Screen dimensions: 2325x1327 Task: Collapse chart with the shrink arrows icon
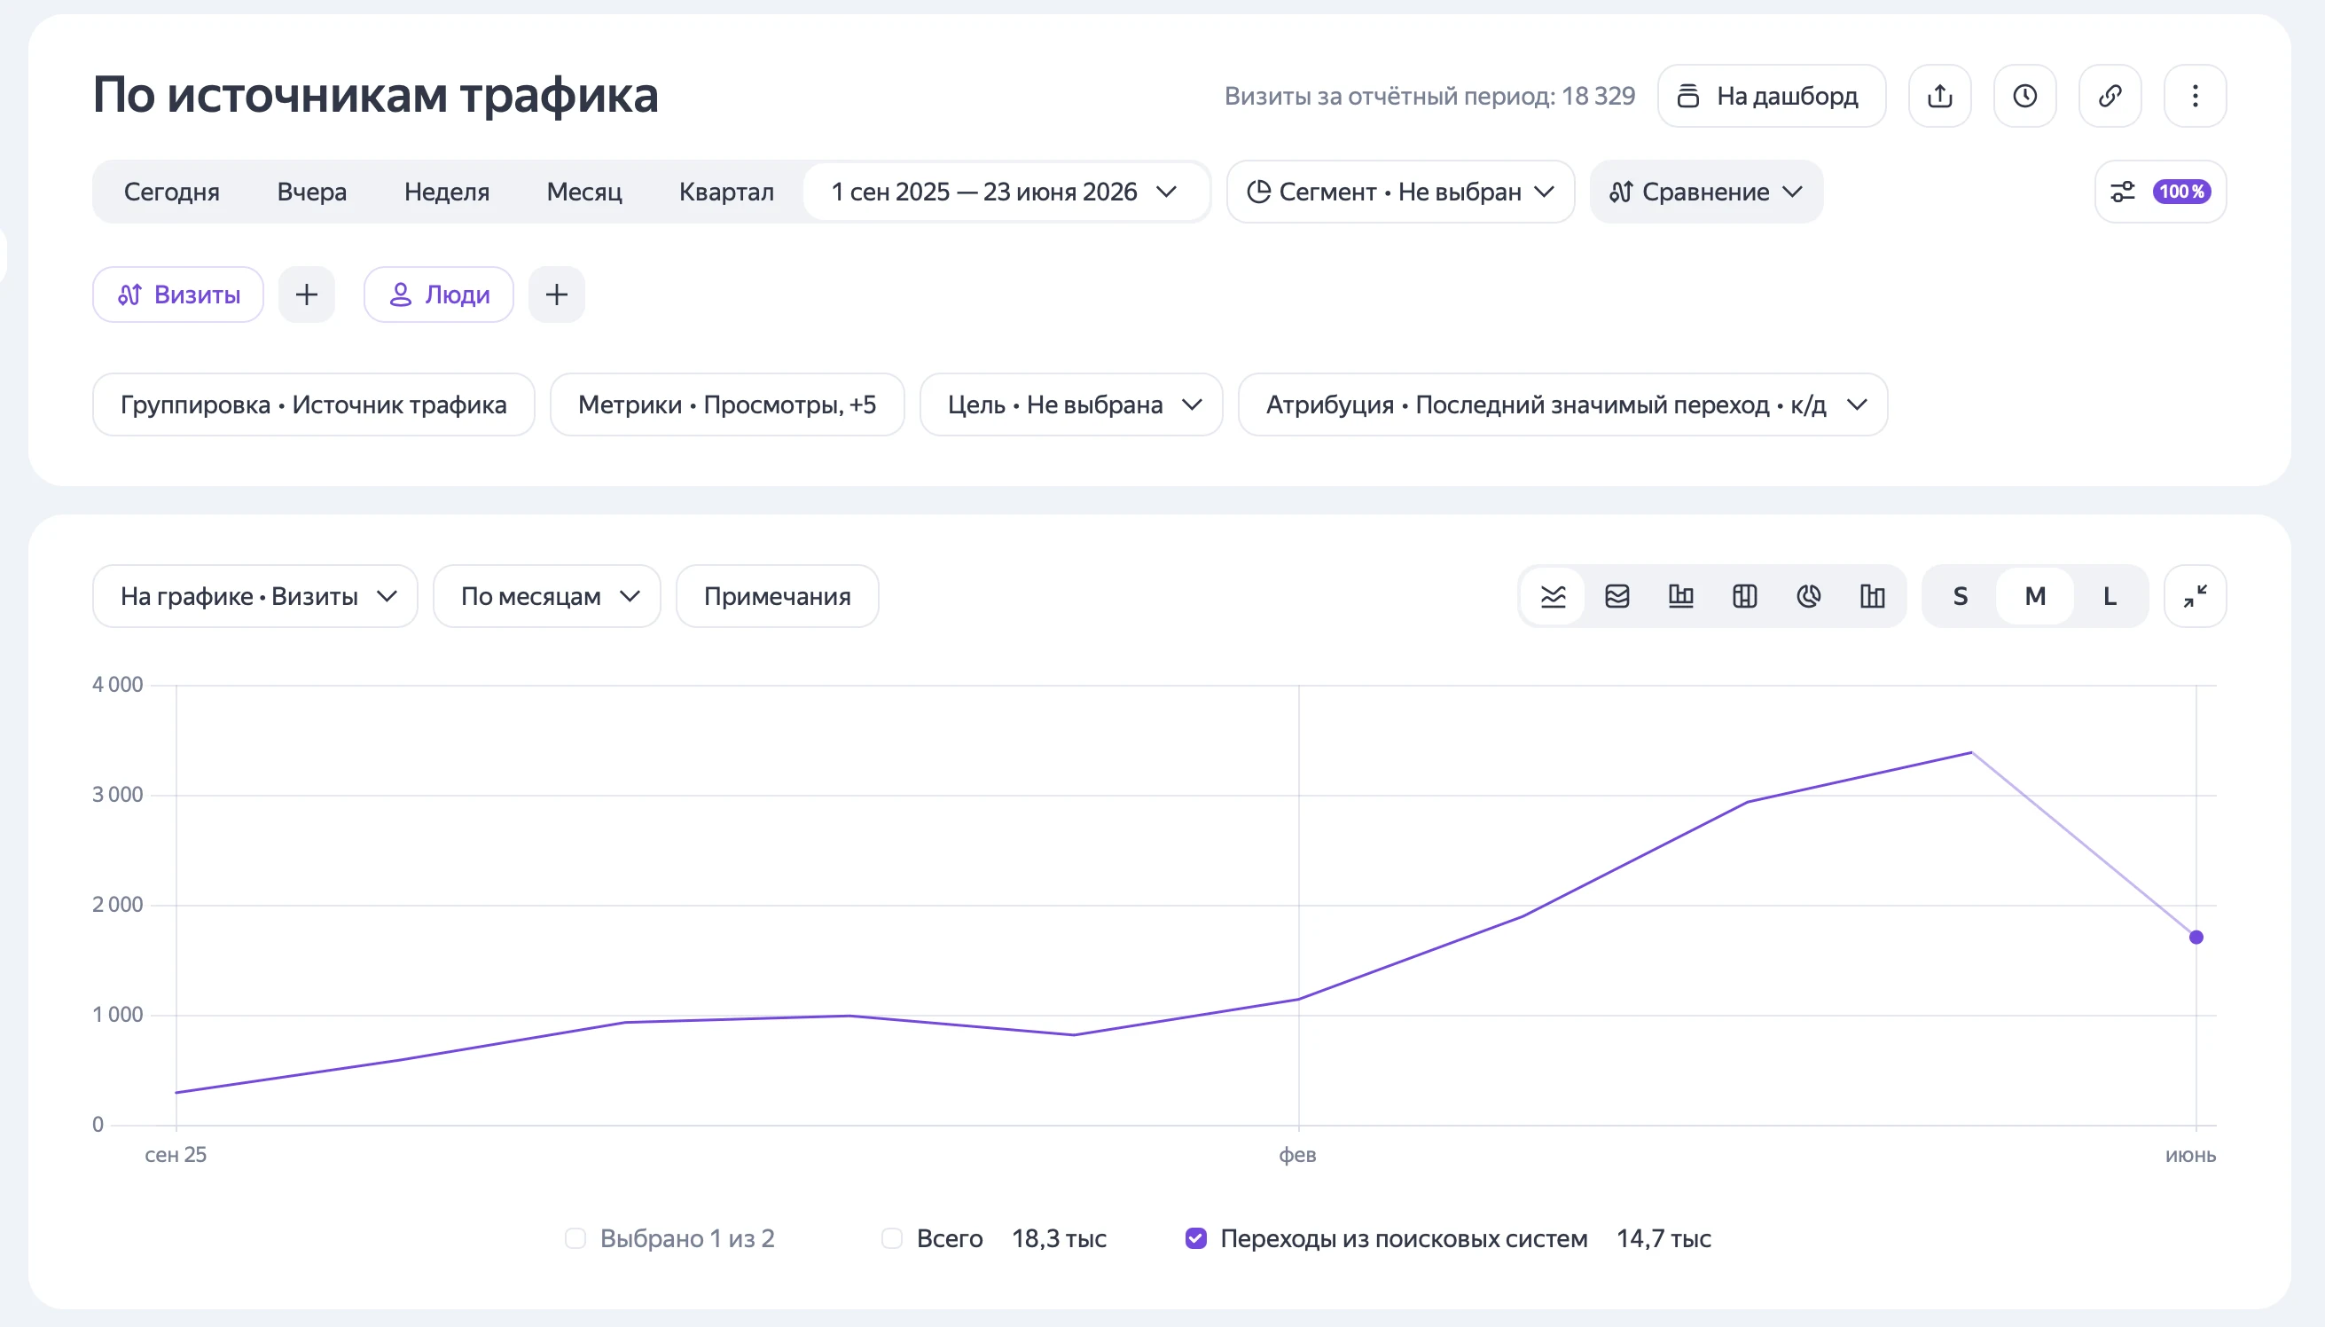(2195, 596)
